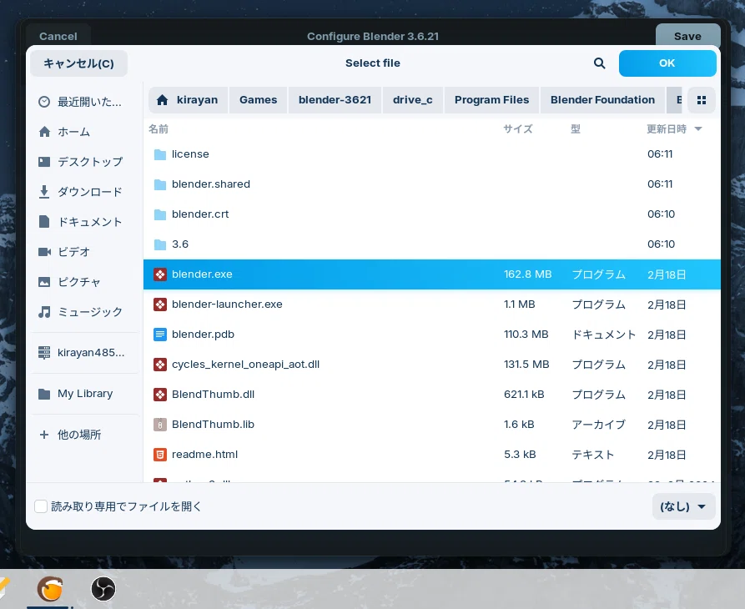
Task: Click the BlendThumb.dll file icon
Action: pyautogui.click(x=160, y=395)
